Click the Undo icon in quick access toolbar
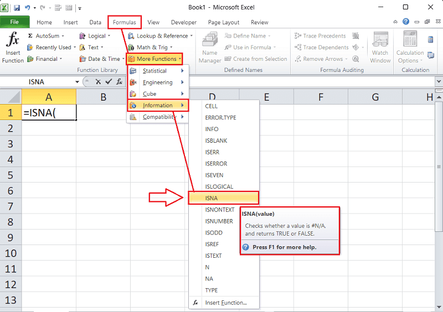The image size is (443, 312). coord(27,8)
